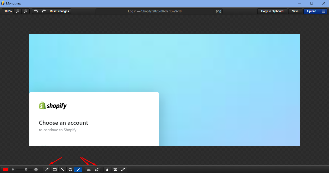Click the Resize tool icon
329x173 pixels.
[123, 170]
